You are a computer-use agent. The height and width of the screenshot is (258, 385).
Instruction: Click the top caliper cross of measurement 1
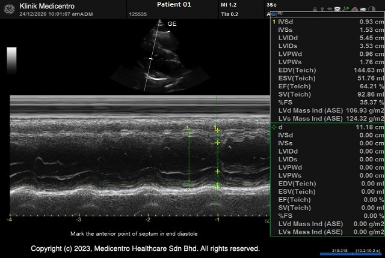218,130
